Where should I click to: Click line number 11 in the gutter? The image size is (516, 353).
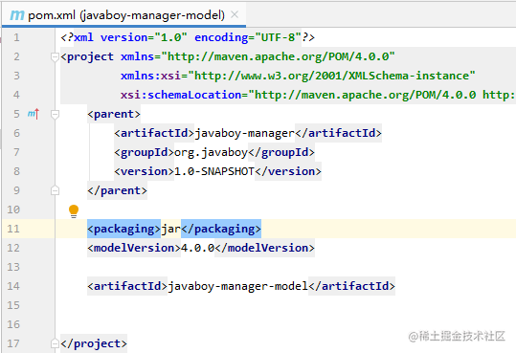(13, 229)
